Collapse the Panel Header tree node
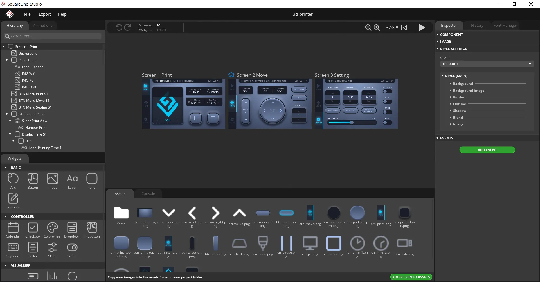540x282 pixels. pyautogui.click(x=7, y=60)
